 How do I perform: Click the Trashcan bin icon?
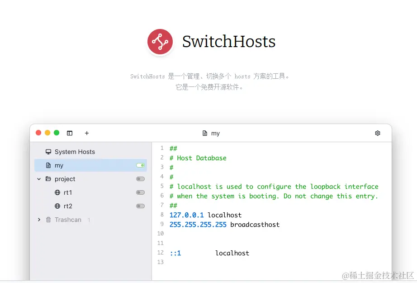[x=48, y=220]
